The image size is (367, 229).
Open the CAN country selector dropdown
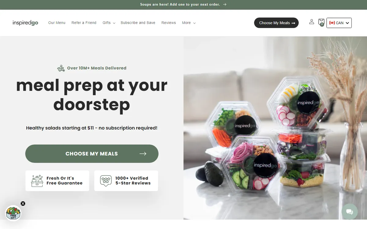[339, 23]
